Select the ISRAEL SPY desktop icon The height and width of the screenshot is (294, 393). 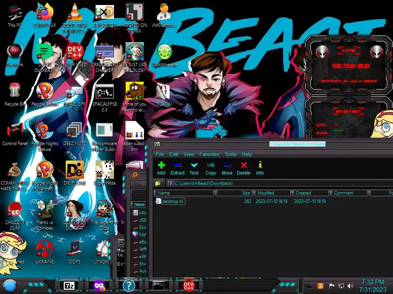tap(75, 95)
